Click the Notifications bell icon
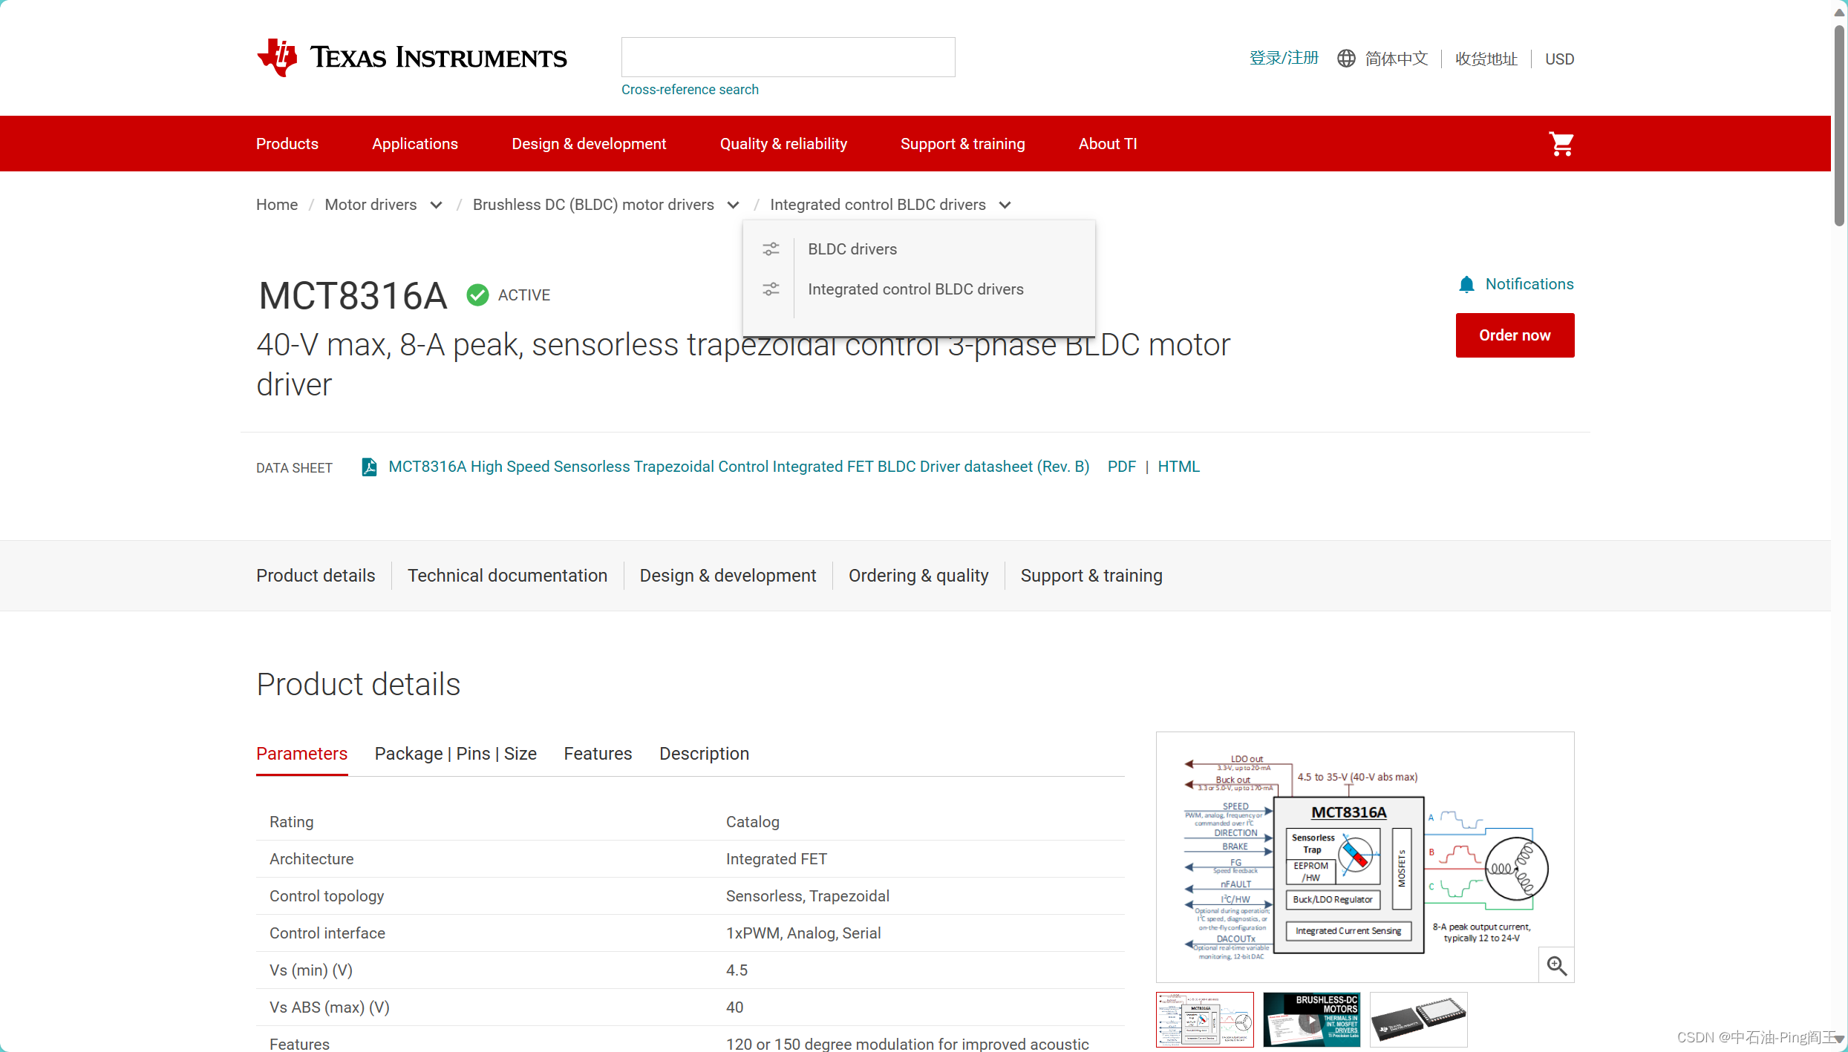This screenshot has height=1052, width=1848. (x=1466, y=284)
